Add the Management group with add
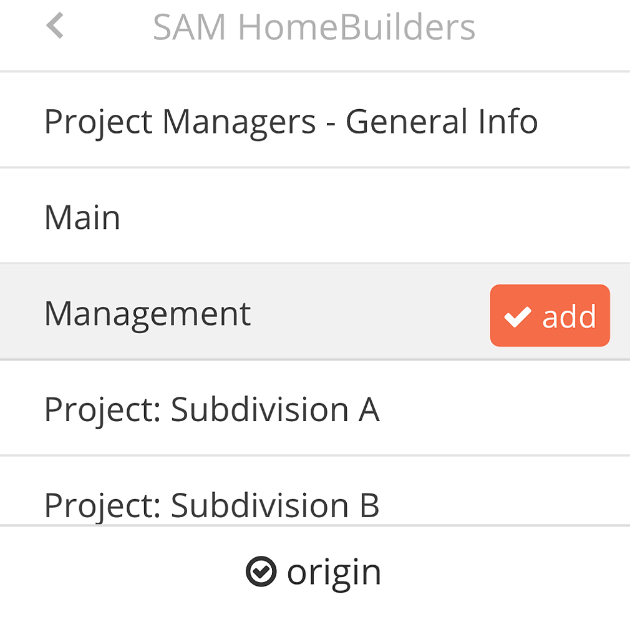Screen dimensions: 630x617 (550, 316)
